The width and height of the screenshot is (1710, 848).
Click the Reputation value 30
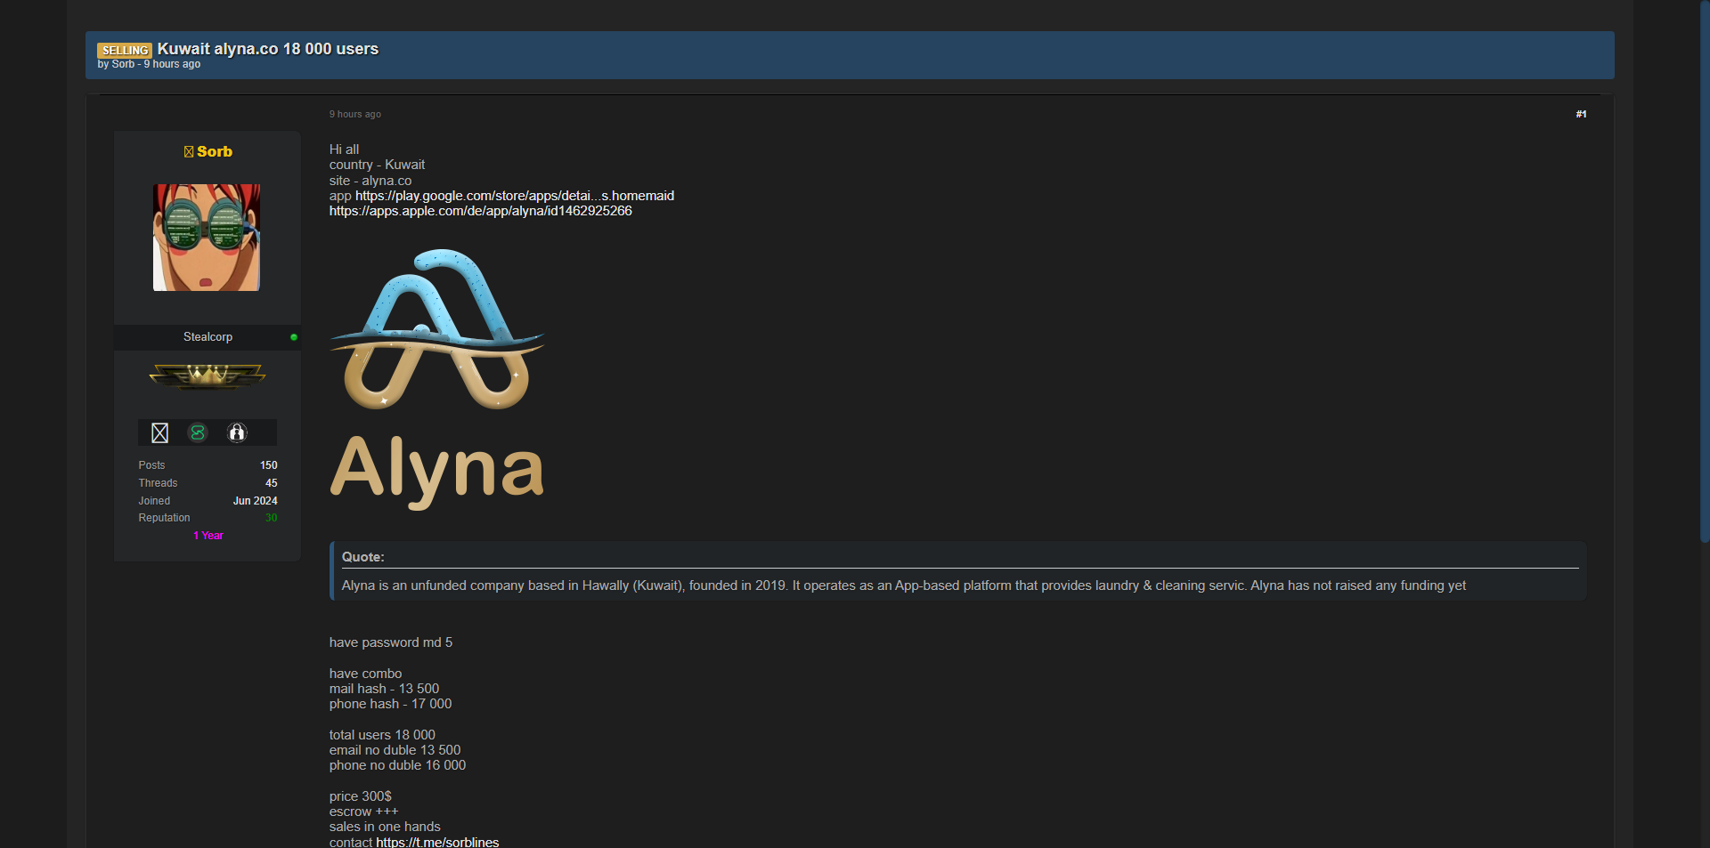(271, 518)
